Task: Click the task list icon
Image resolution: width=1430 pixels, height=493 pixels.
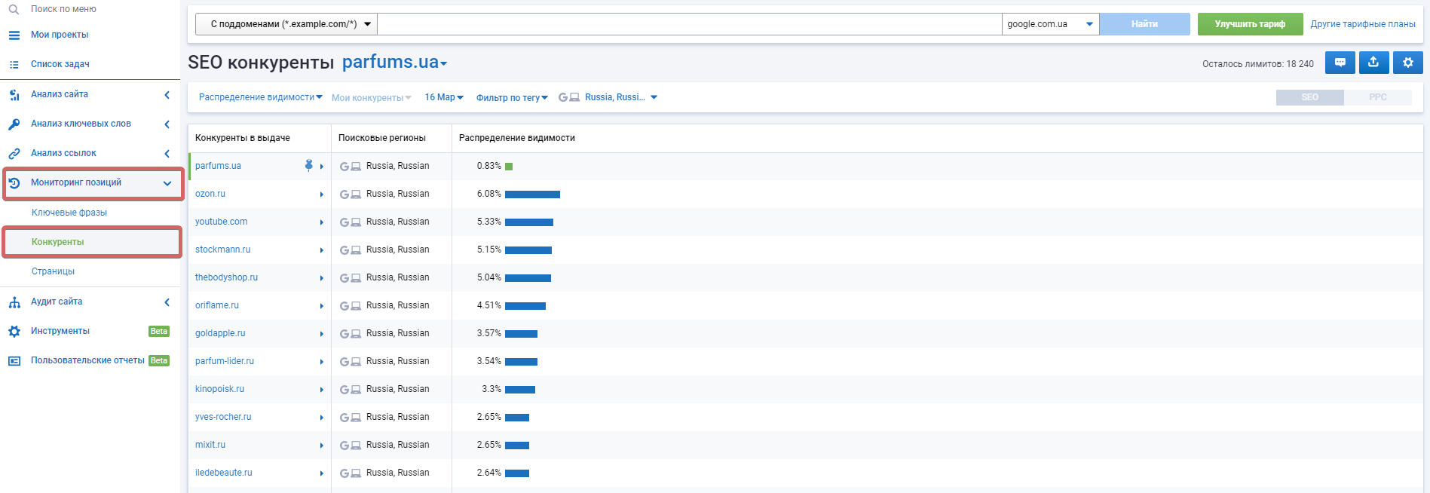Action: pos(14,65)
